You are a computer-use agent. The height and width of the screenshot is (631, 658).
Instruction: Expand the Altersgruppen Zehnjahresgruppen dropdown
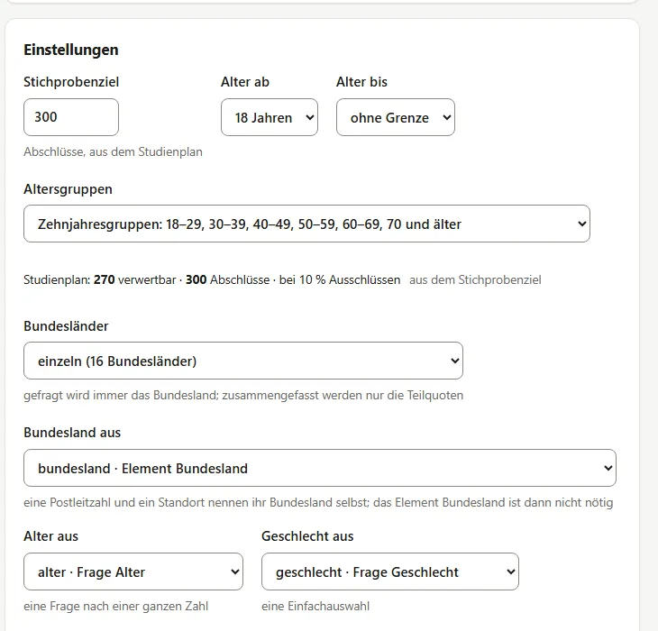coord(306,224)
